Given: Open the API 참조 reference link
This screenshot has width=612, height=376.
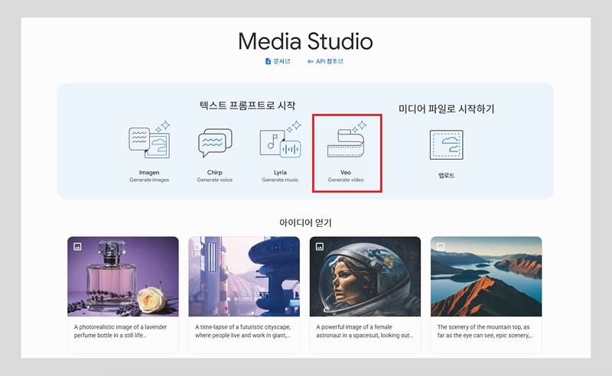Looking at the screenshot, I should pyautogui.click(x=329, y=61).
